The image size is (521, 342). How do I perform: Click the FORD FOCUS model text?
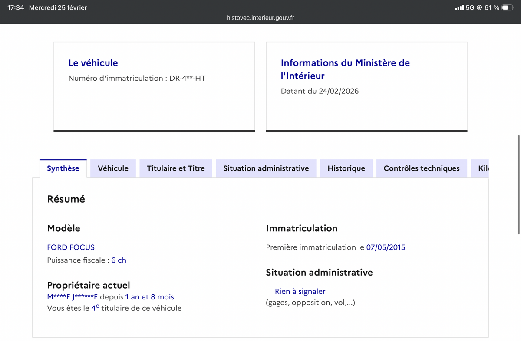click(71, 247)
